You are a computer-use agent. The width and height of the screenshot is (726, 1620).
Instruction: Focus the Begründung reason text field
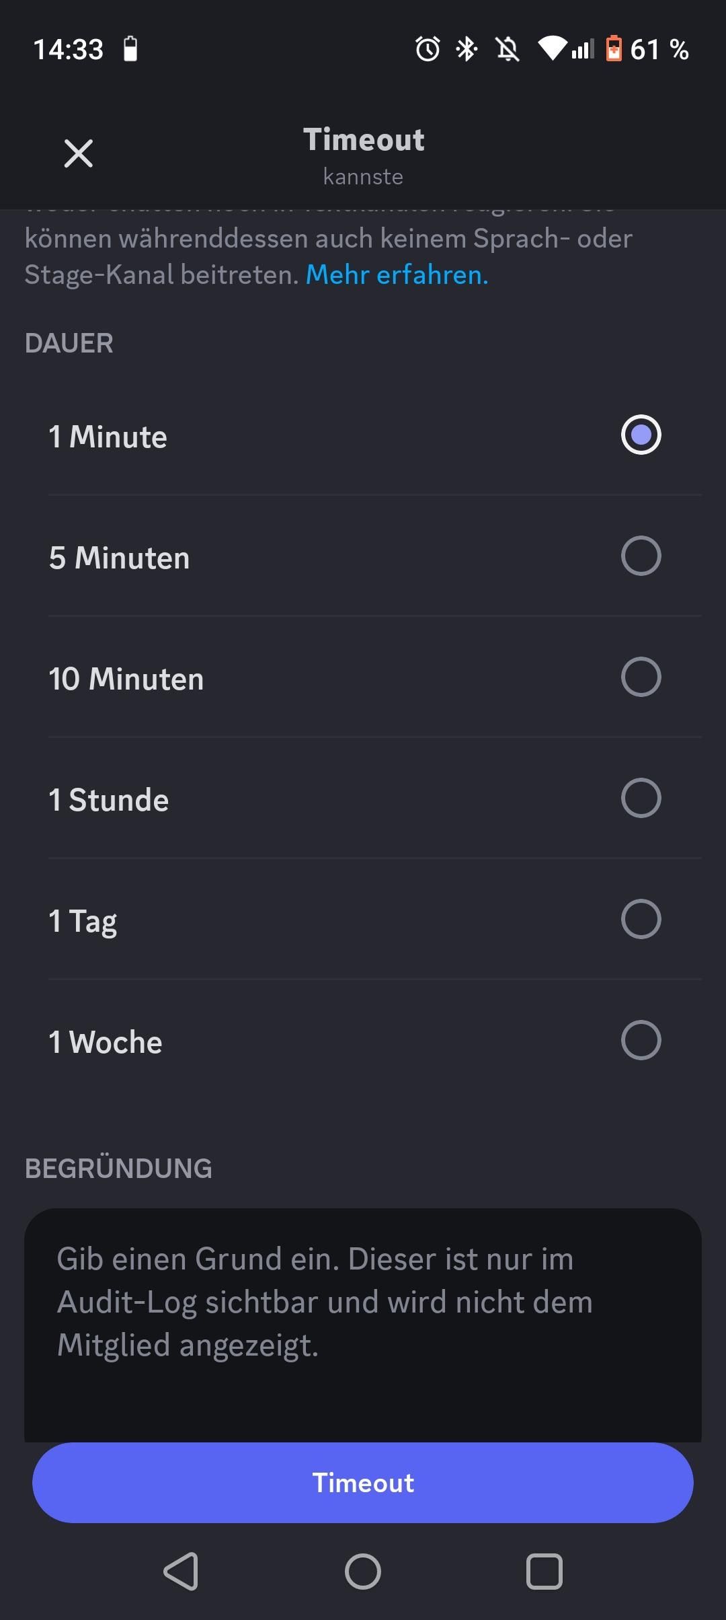[x=363, y=1319]
